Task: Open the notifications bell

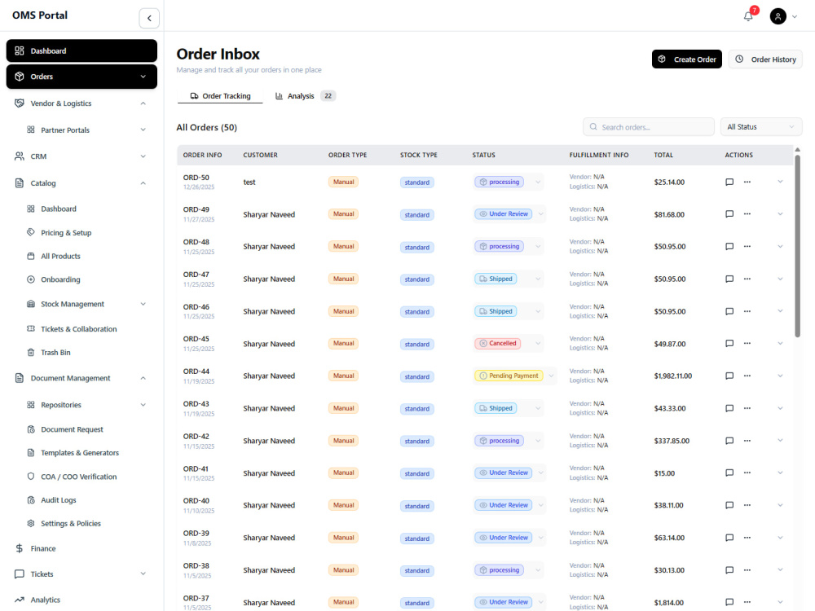Action: (748, 16)
